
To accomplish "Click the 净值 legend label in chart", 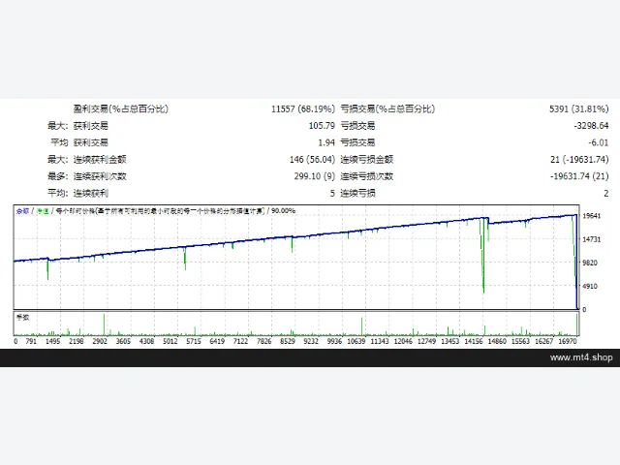I will 43,211.
